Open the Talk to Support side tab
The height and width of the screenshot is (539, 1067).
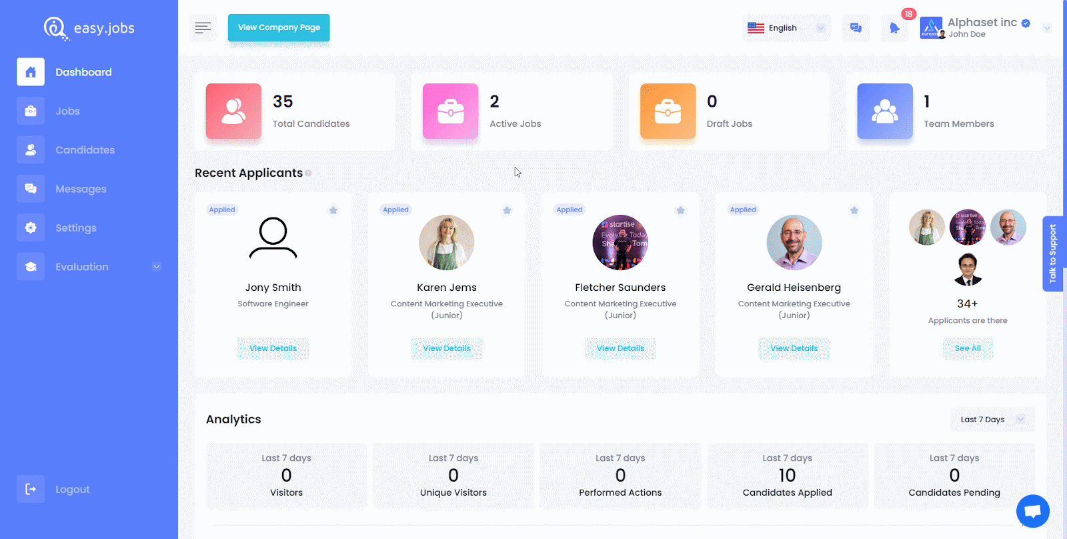pyautogui.click(x=1052, y=253)
